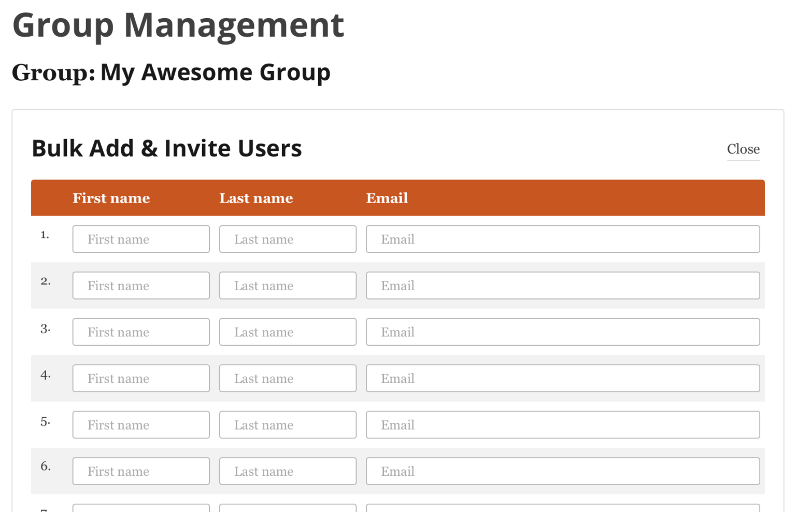Click the First name field in row 4
This screenshot has height=512, width=796.
140,378
